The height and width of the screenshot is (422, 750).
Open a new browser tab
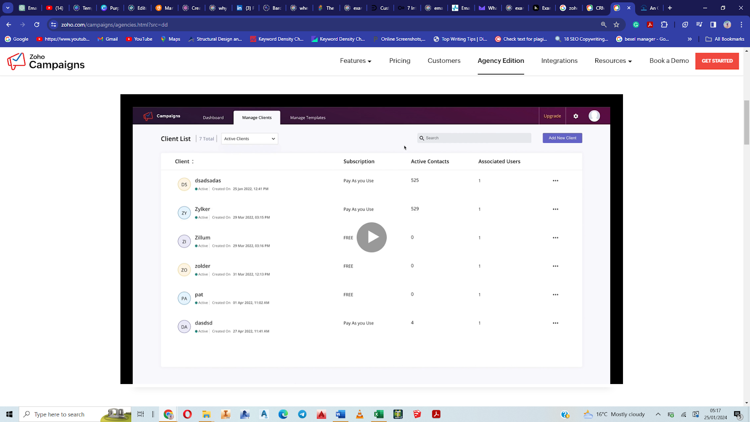point(670,8)
